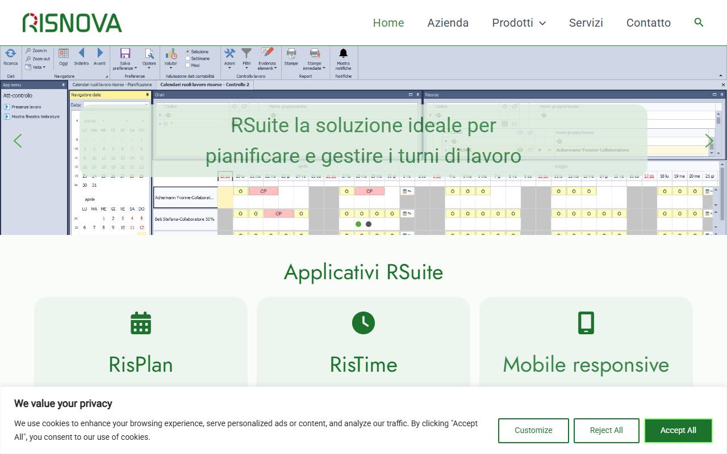This screenshot has width=727, height=454.
Task: Click the Mostra finestra timbrature icon
Action: (x=7, y=116)
